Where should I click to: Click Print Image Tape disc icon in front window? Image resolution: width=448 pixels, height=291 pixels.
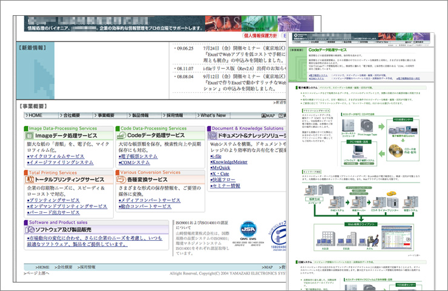[366, 125]
